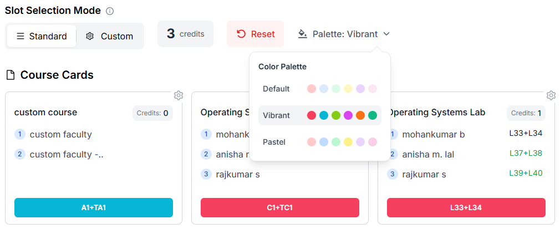Open settings gear on Operating Systems Lab card
Image resolution: width=560 pixels, height=229 pixels.
pyautogui.click(x=551, y=95)
